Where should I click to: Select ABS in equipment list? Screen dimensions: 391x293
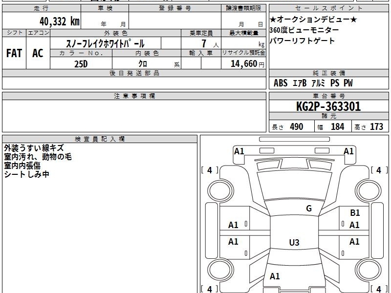point(281,83)
